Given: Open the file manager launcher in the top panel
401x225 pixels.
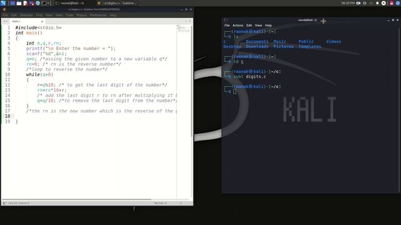Looking at the screenshot, I should click(x=19, y=3).
